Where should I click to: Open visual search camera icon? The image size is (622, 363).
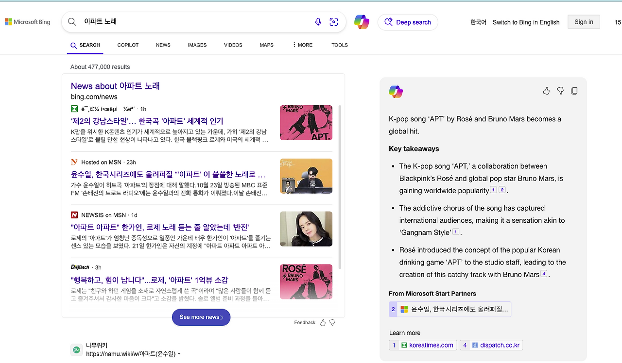(x=334, y=22)
